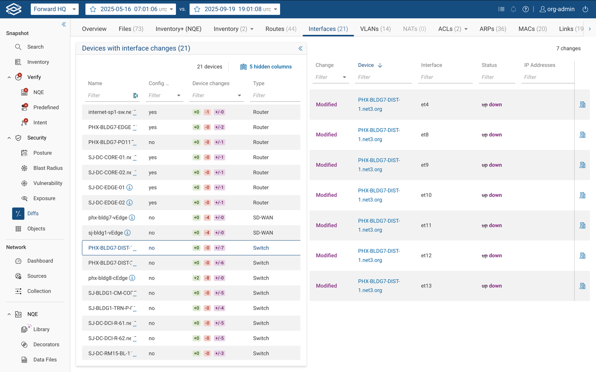This screenshot has height=372, width=596.
Task: Open the help question mark icon
Action: point(525,9)
